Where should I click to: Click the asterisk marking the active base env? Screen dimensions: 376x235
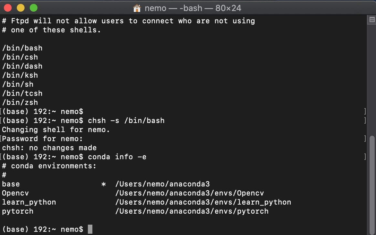coord(104,184)
